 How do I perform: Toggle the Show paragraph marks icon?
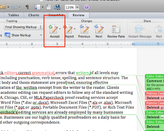tap(27, 7)
